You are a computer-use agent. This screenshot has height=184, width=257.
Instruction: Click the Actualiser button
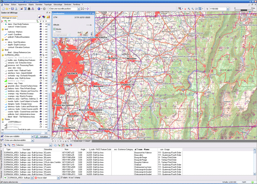click(42, 137)
